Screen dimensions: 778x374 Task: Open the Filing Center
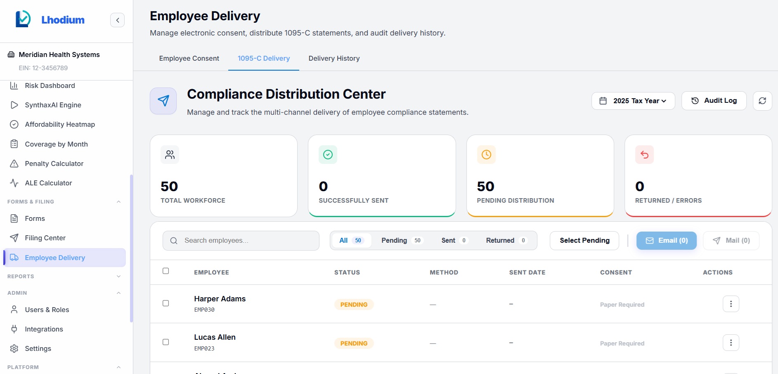(x=64, y=238)
